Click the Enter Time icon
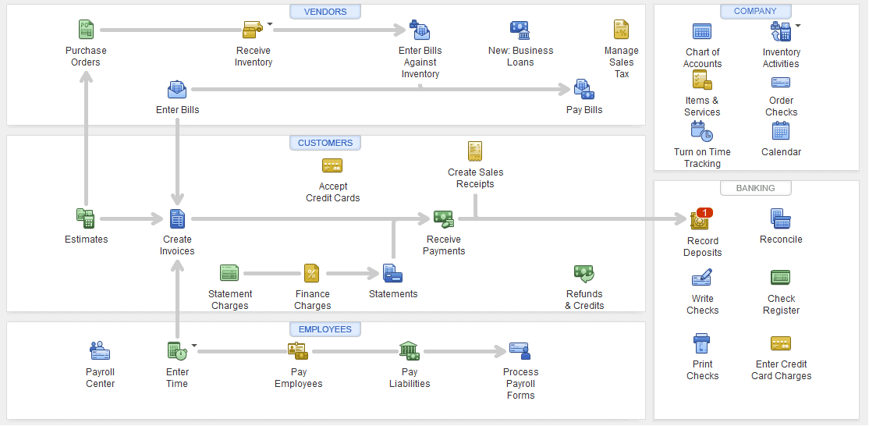 click(177, 350)
